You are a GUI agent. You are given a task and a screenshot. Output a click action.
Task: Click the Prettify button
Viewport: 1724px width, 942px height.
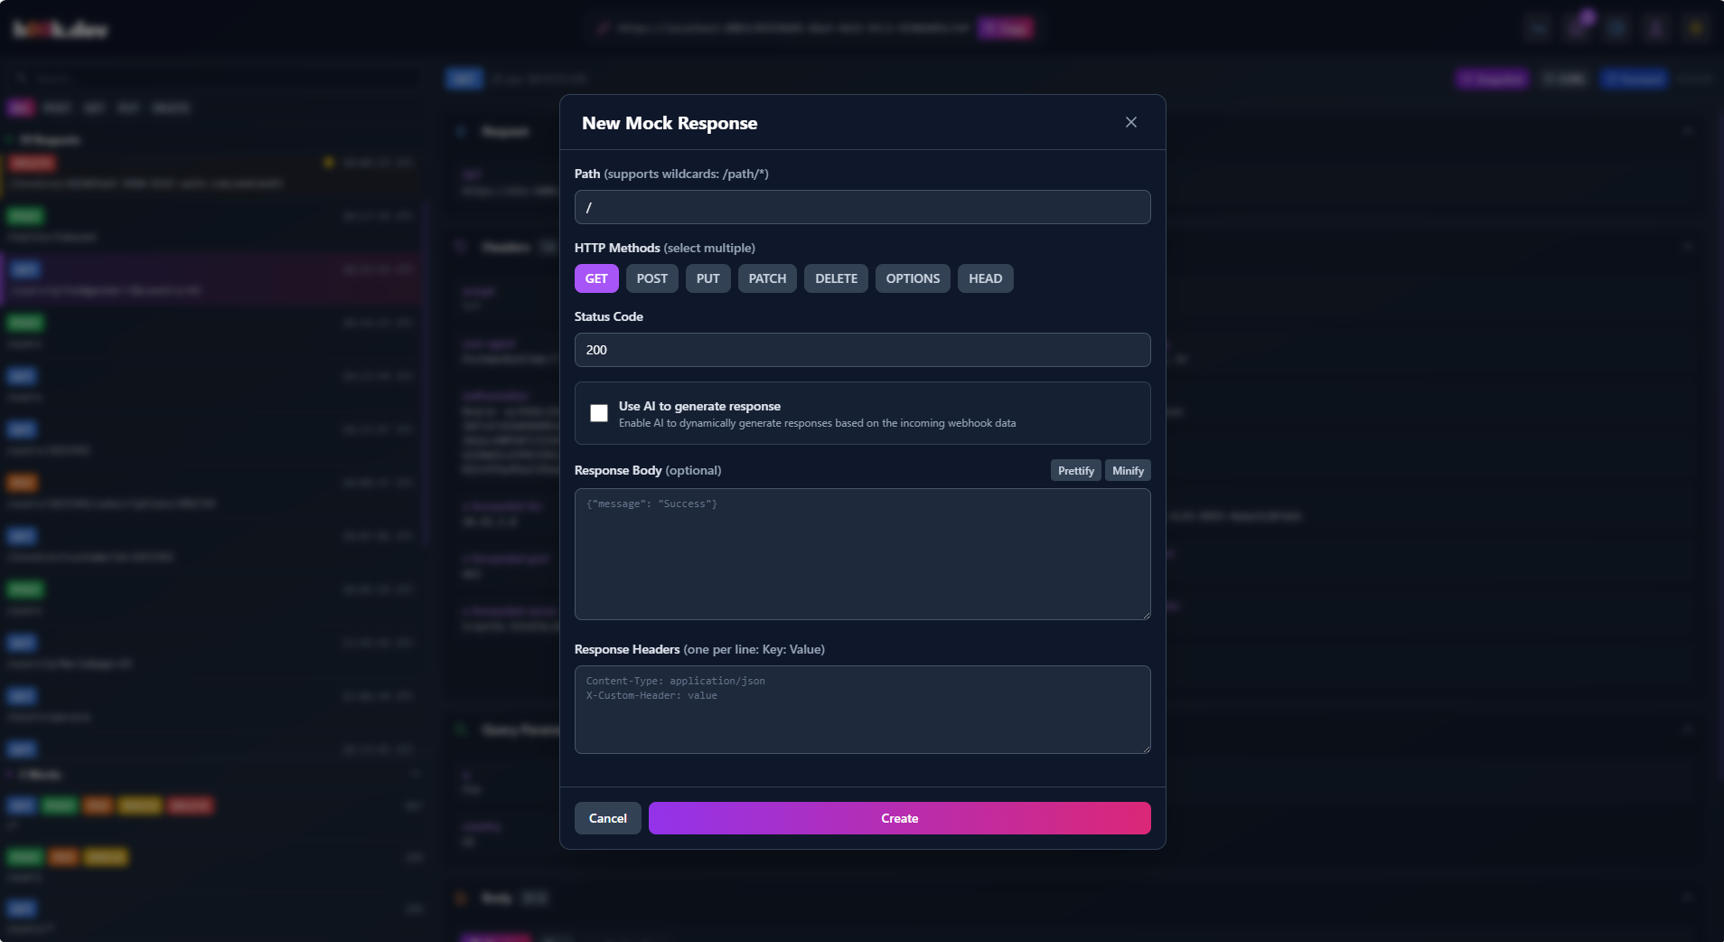1075,470
